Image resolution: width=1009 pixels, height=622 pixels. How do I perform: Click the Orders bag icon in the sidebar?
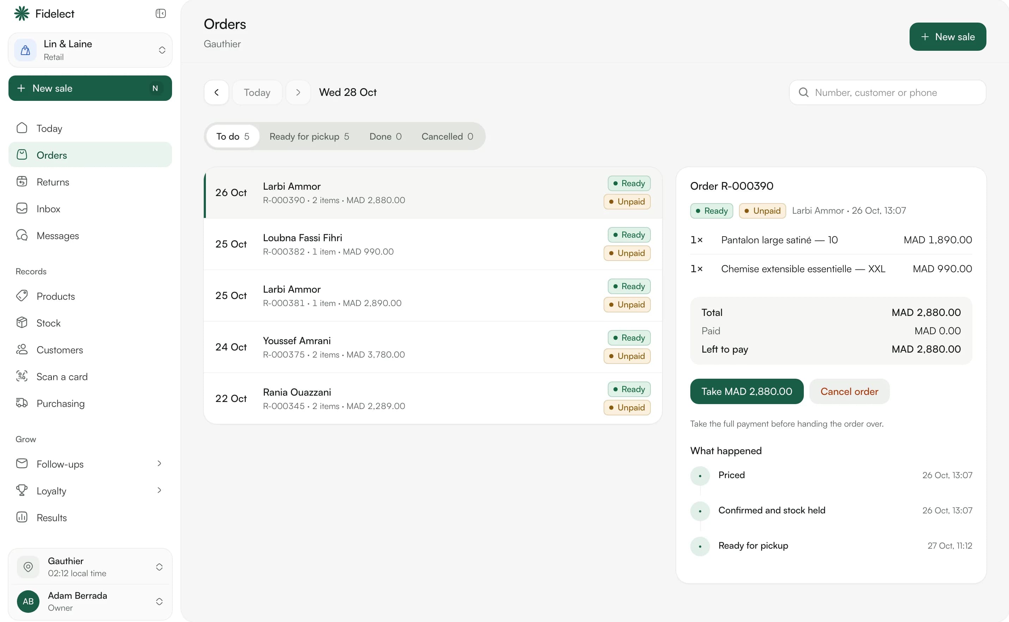click(x=22, y=155)
